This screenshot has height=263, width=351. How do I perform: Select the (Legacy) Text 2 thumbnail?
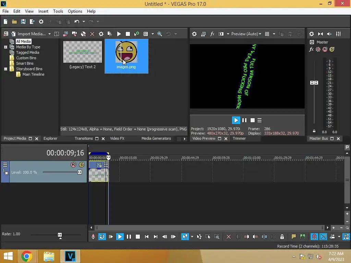coord(83,52)
